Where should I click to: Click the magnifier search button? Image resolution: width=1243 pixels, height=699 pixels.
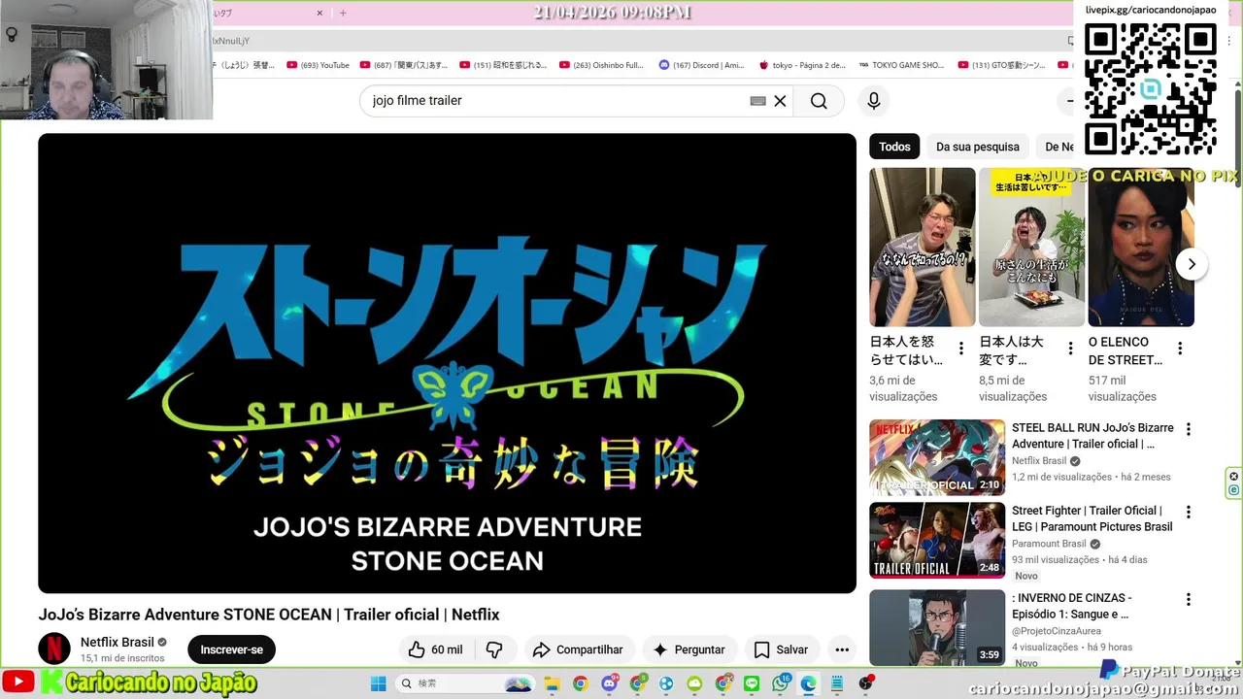click(819, 101)
